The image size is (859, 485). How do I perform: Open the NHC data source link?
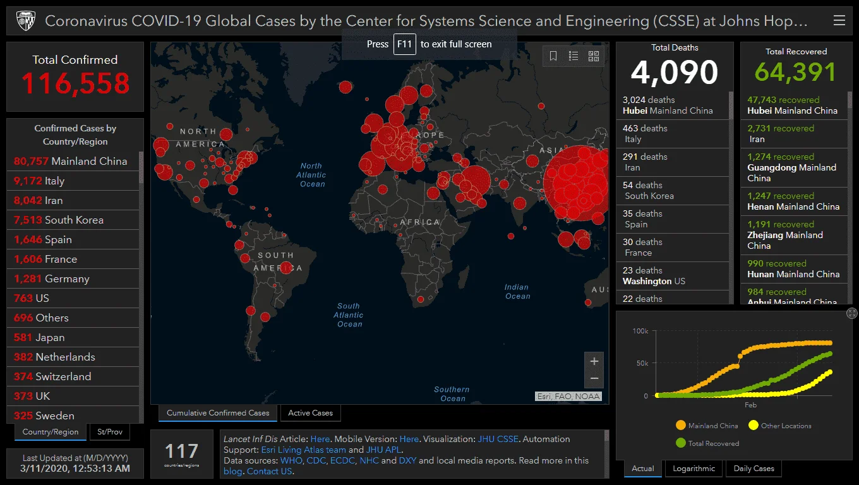click(x=369, y=460)
